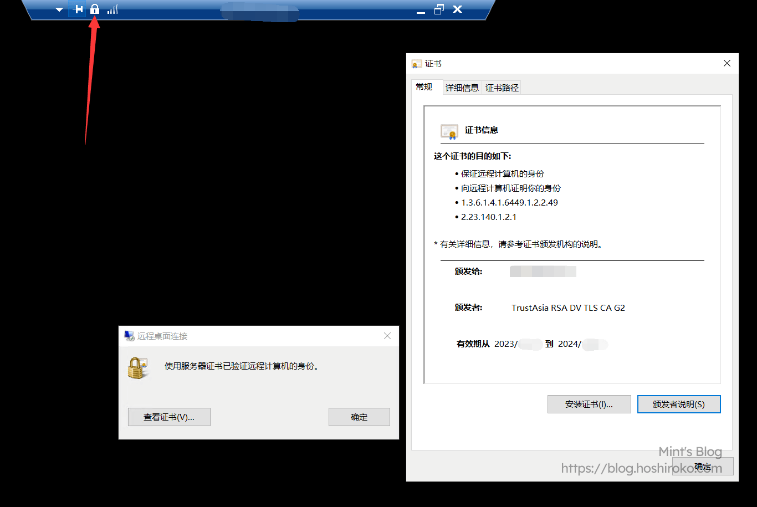This screenshot has height=507, width=757.
Task: Restore down the remote session window
Action: 439,9
